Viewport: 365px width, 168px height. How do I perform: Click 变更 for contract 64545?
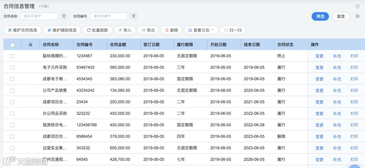[319, 160]
